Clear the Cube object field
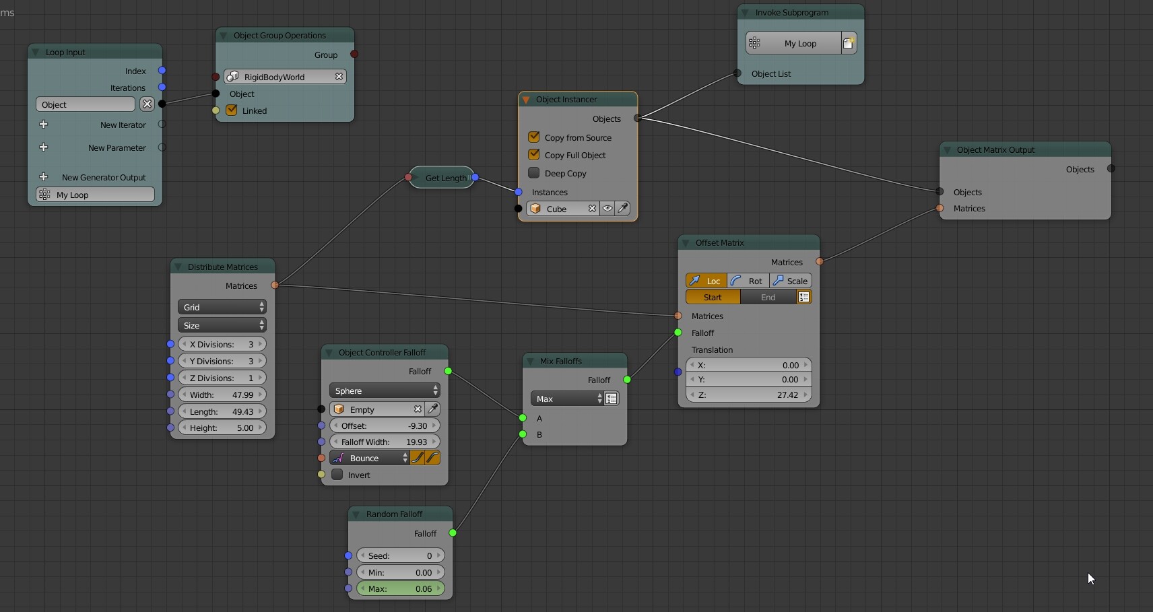Screen dimensions: 1153x612 point(592,209)
